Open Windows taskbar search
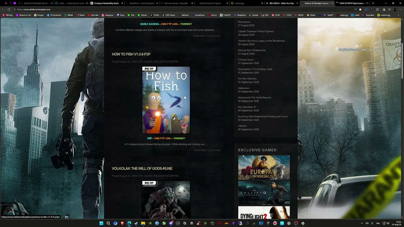 pos(108,223)
